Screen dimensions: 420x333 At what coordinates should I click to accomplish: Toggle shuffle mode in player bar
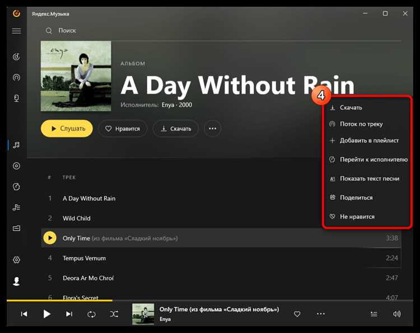(114, 314)
